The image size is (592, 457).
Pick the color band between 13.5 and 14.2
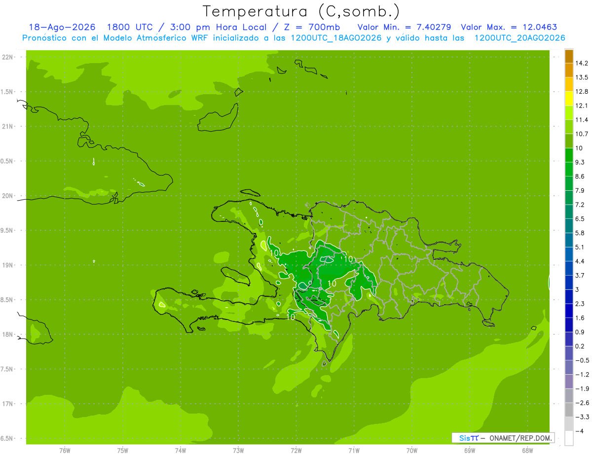click(x=569, y=70)
